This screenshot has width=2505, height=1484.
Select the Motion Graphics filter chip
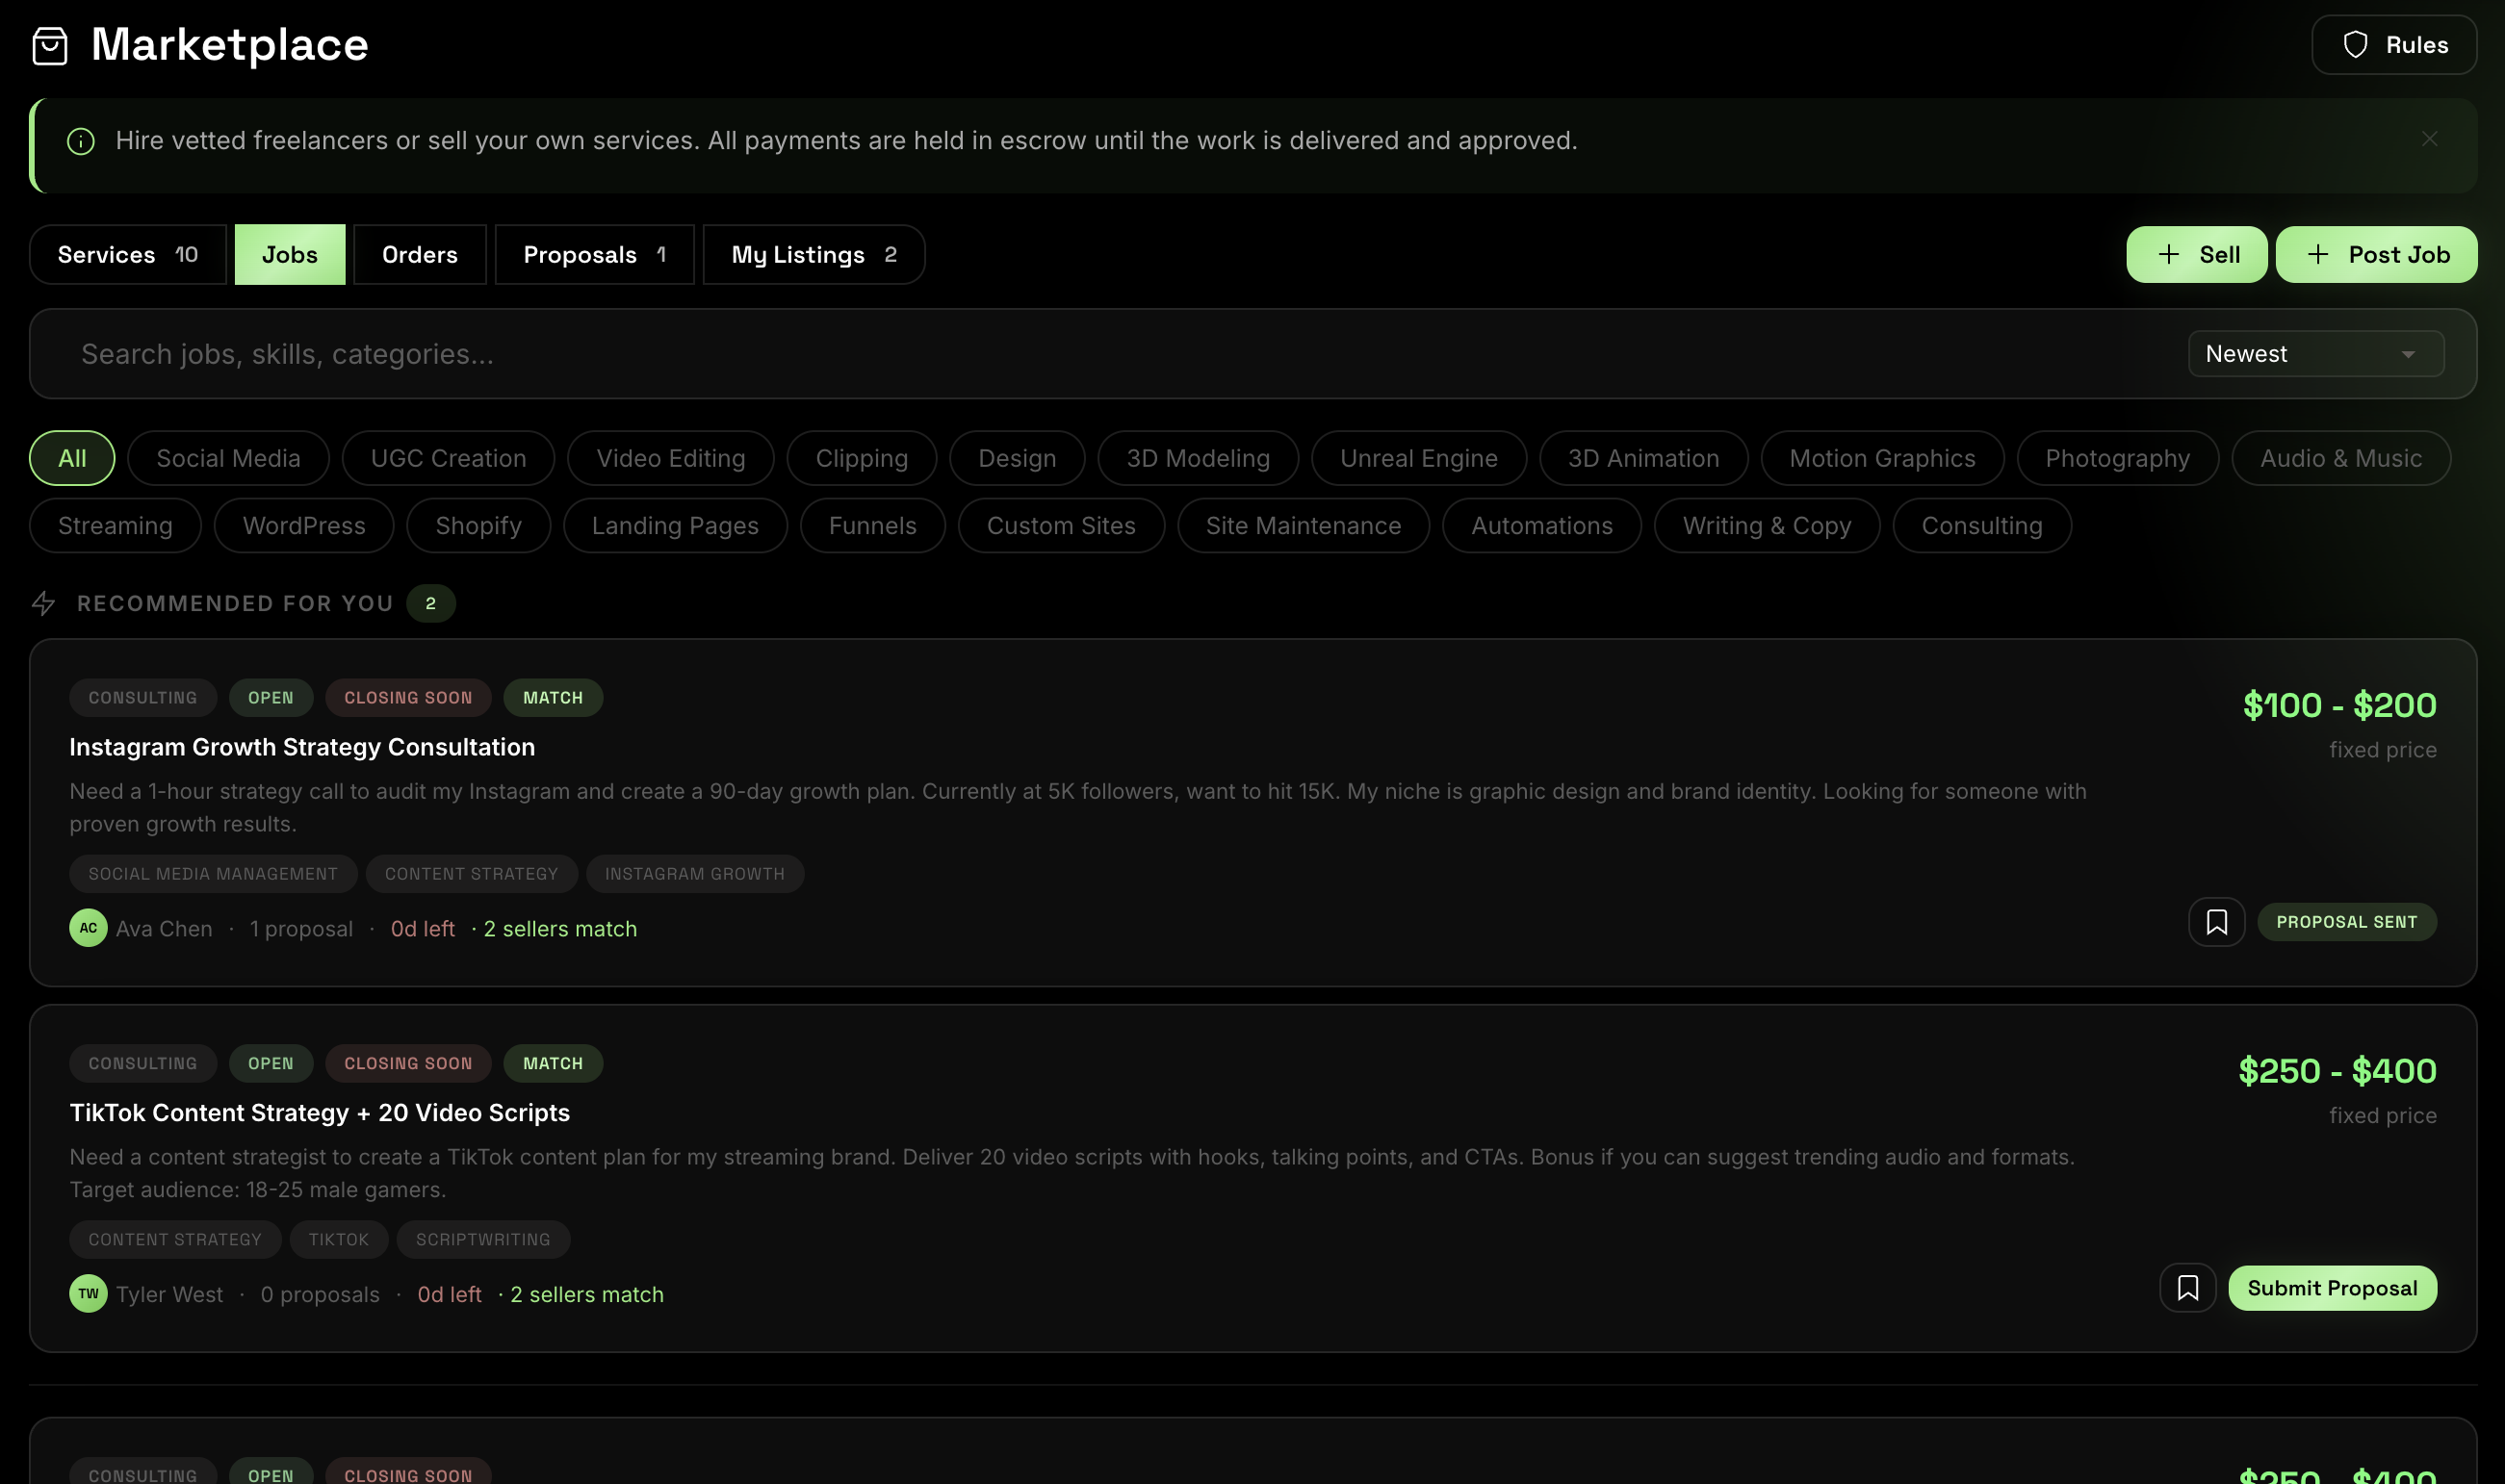tap(1881, 458)
